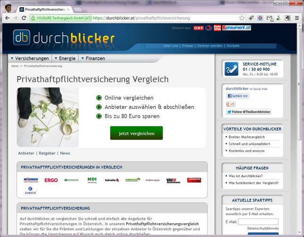Click the Online vergleichen bullet text
This screenshot has height=237, width=304.
pos(129,98)
